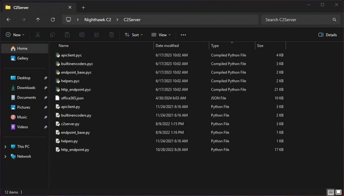Switch to details list view in status bar

[331, 192]
